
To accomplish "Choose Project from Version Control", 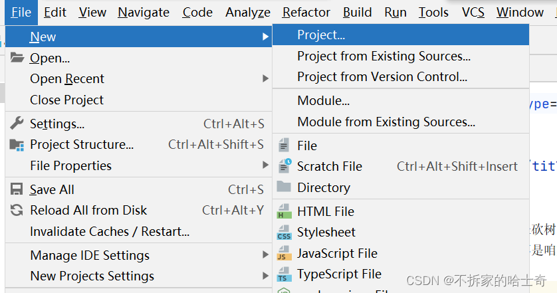I will (x=382, y=77).
